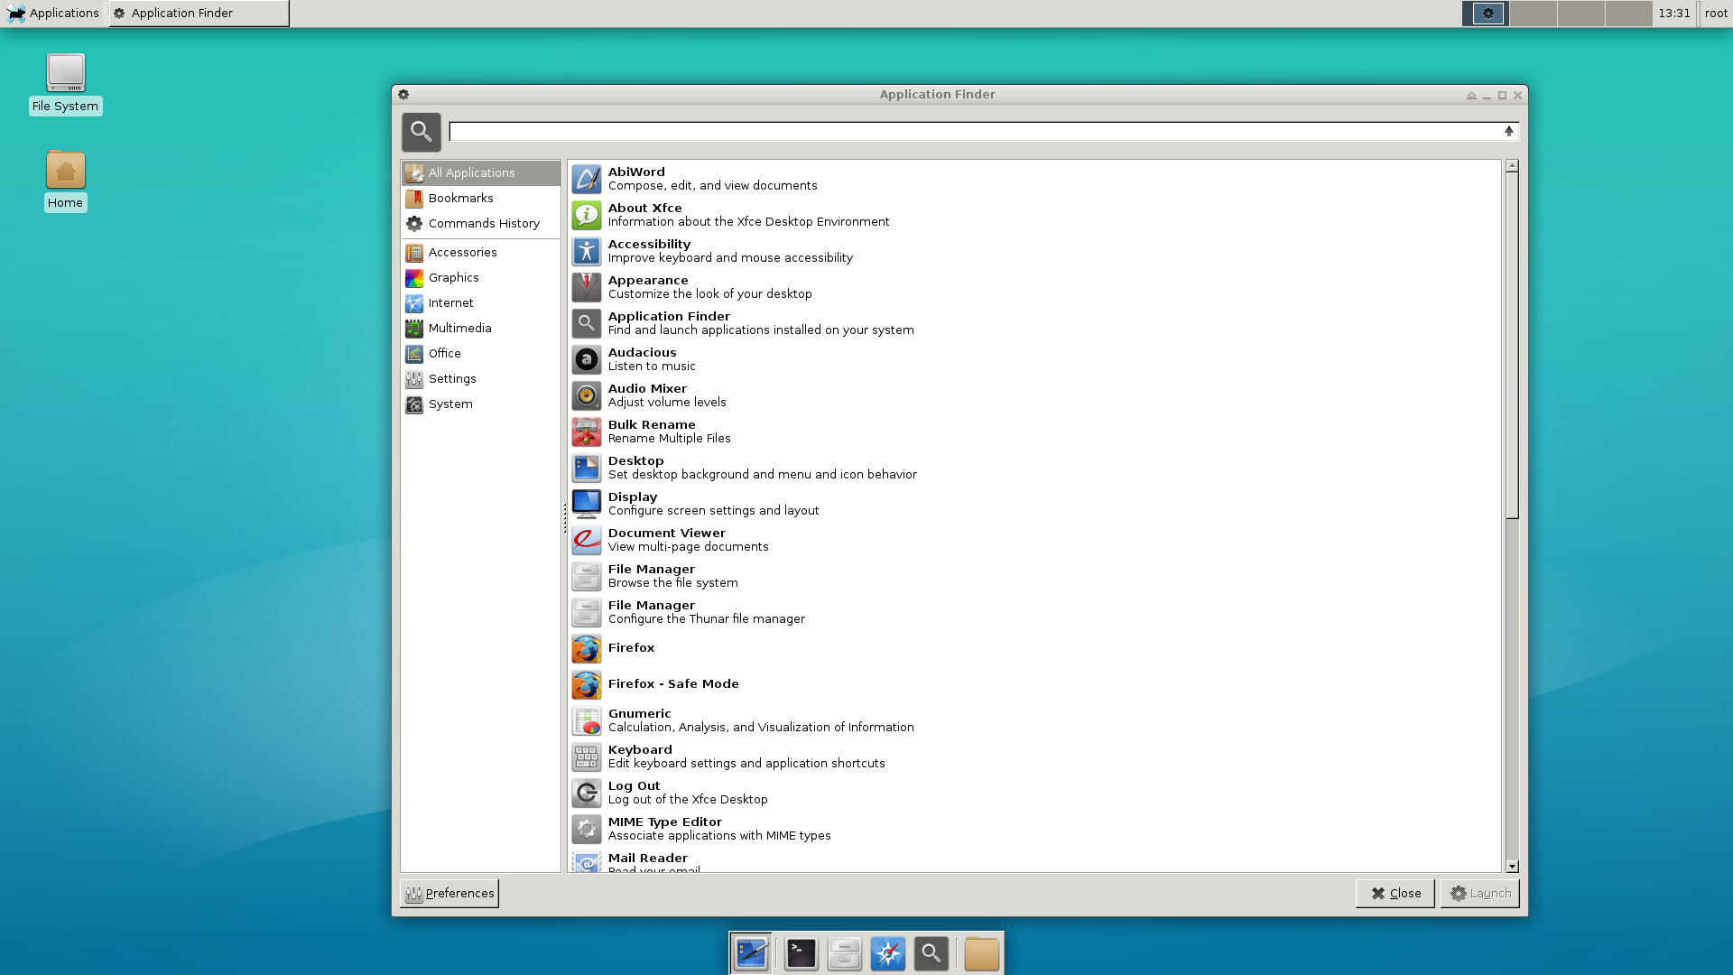The width and height of the screenshot is (1733, 975).
Task: Select the Home desktop folder icon
Action: click(66, 181)
